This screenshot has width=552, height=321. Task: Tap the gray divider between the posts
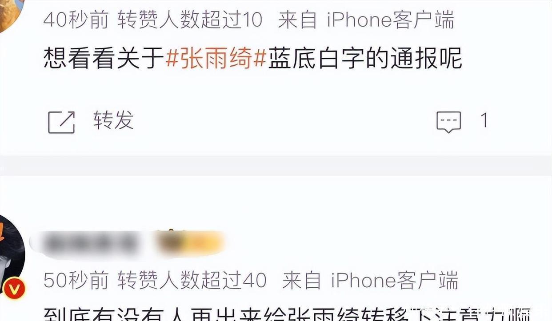(276, 165)
